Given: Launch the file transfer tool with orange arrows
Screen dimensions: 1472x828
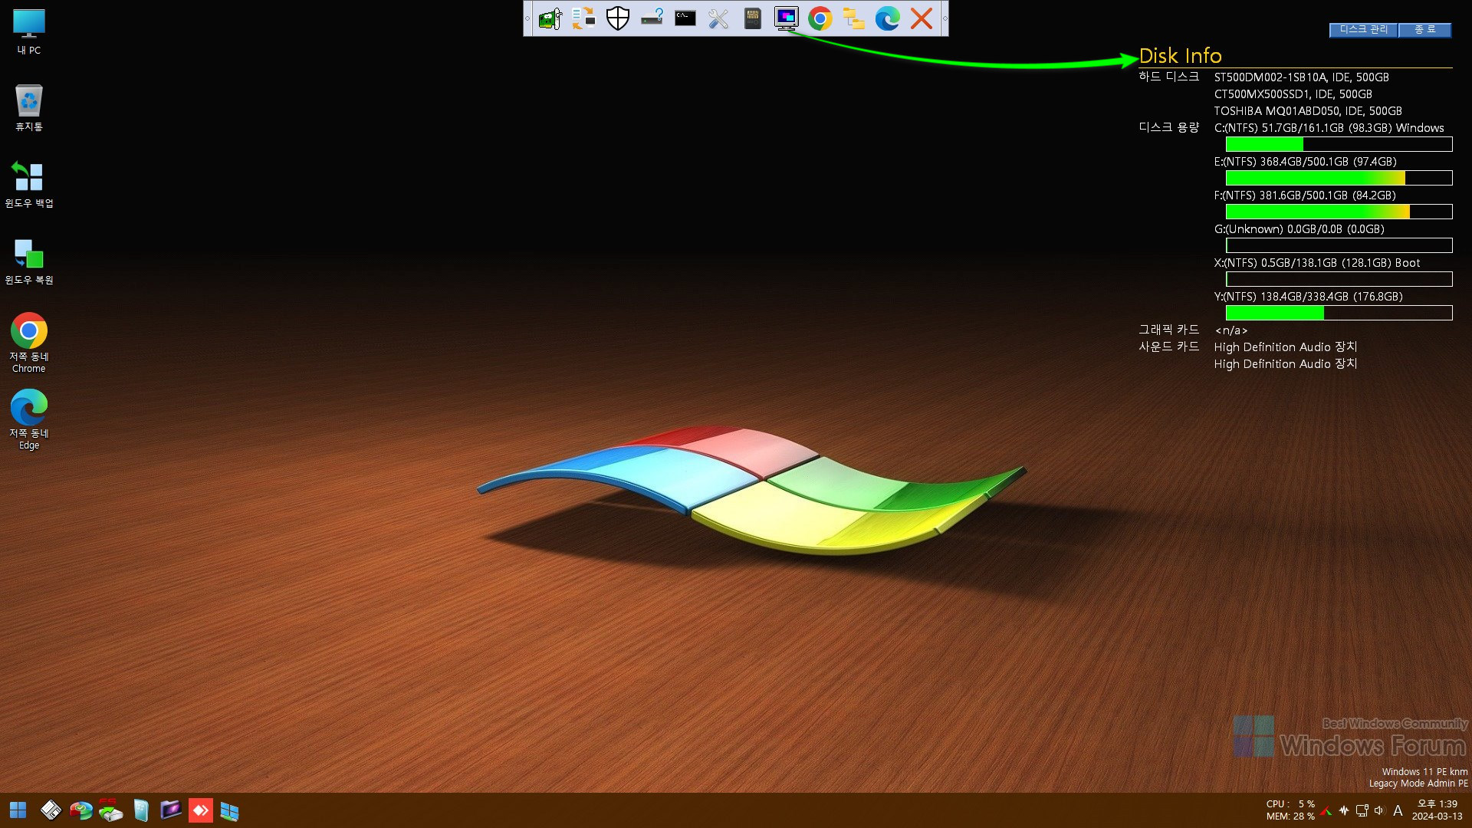Looking at the screenshot, I should [584, 18].
